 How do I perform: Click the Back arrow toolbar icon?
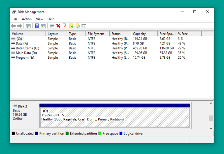tap(13, 26)
